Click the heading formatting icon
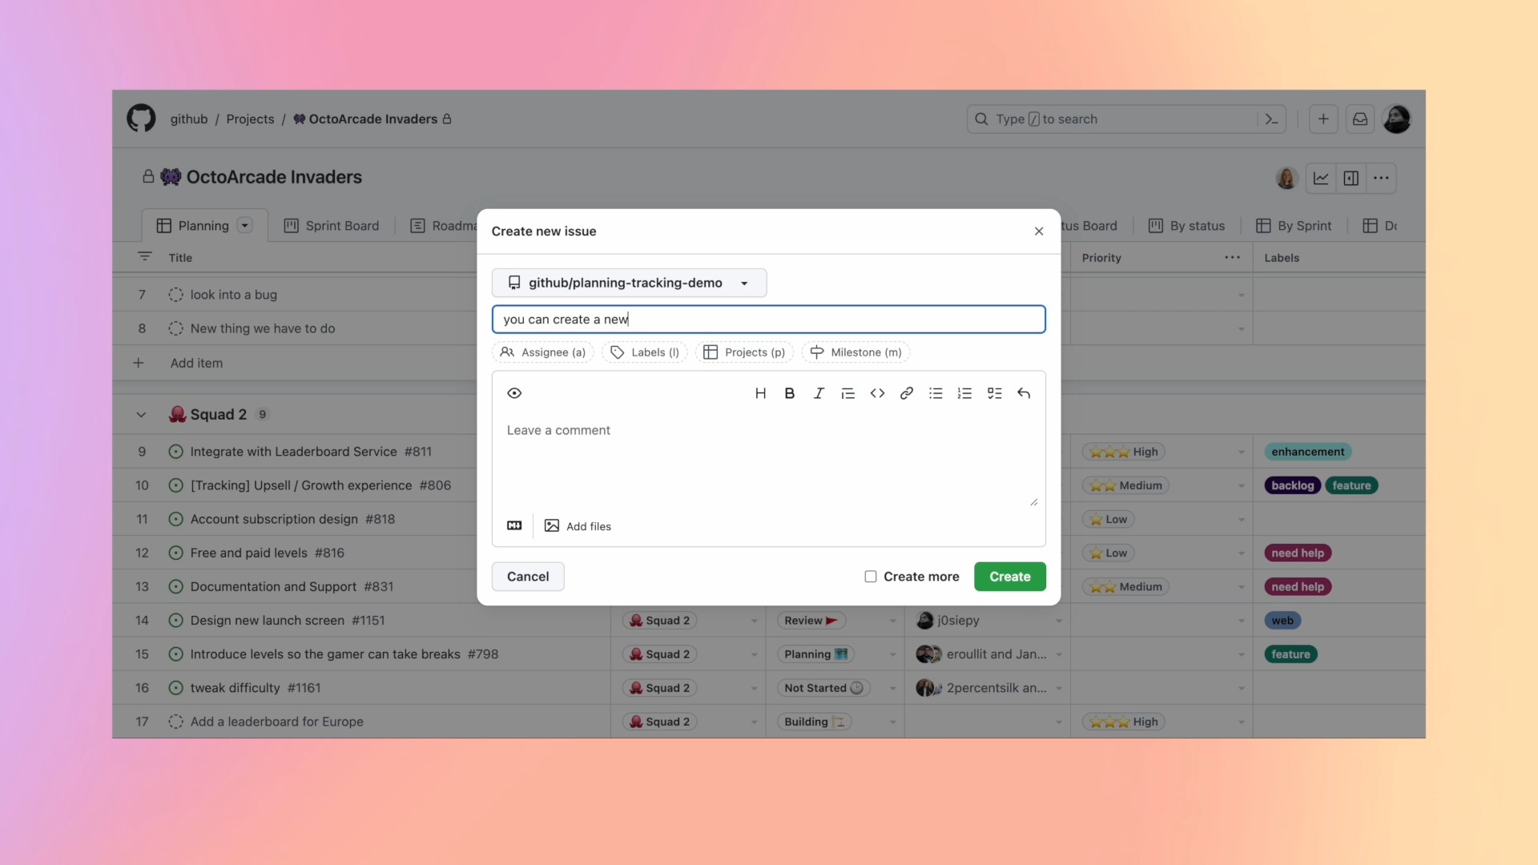This screenshot has height=865, width=1538. tap(759, 393)
